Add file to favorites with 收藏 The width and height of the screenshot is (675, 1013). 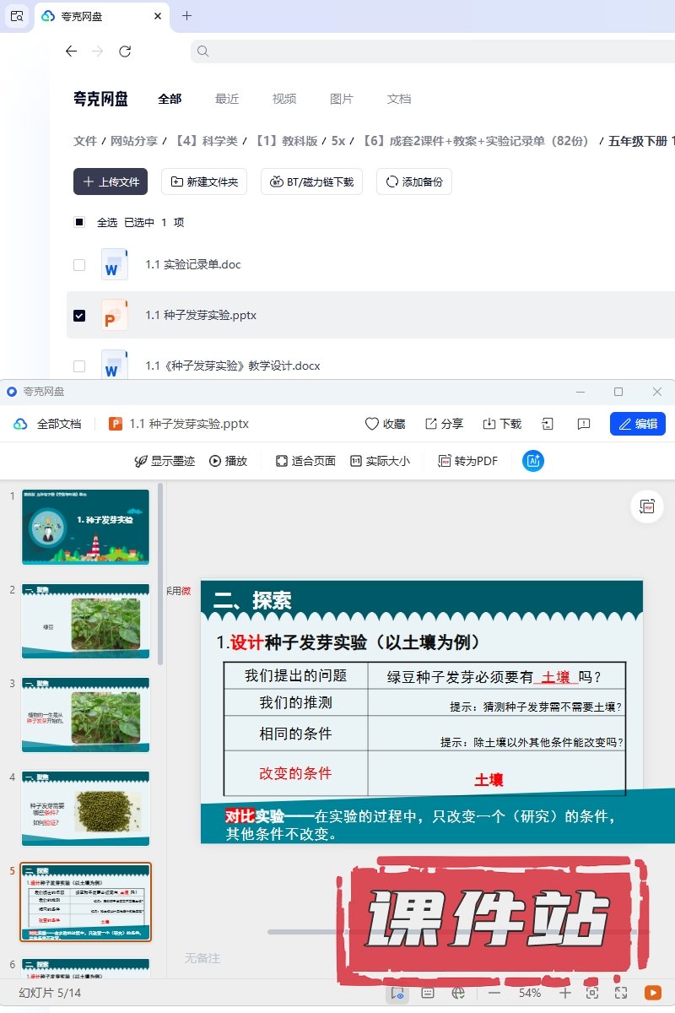pyautogui.click(x=385, y=424)
